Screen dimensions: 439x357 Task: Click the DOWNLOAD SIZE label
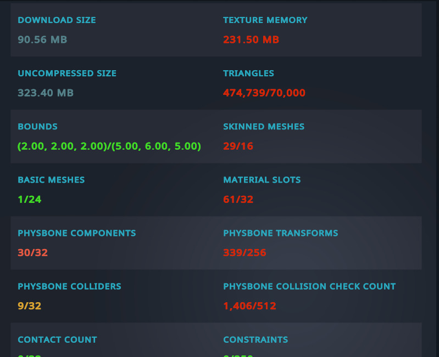[x=57, y=20]
